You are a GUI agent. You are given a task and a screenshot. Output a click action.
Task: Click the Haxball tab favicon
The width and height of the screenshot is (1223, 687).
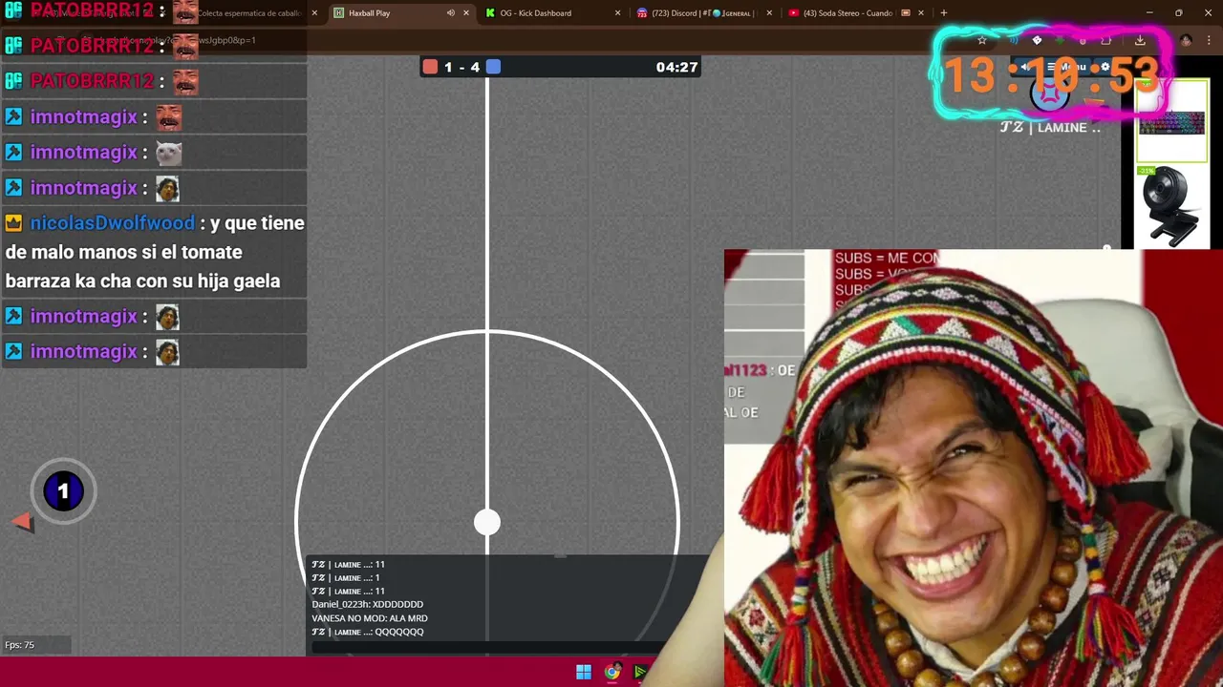[338, 13]
